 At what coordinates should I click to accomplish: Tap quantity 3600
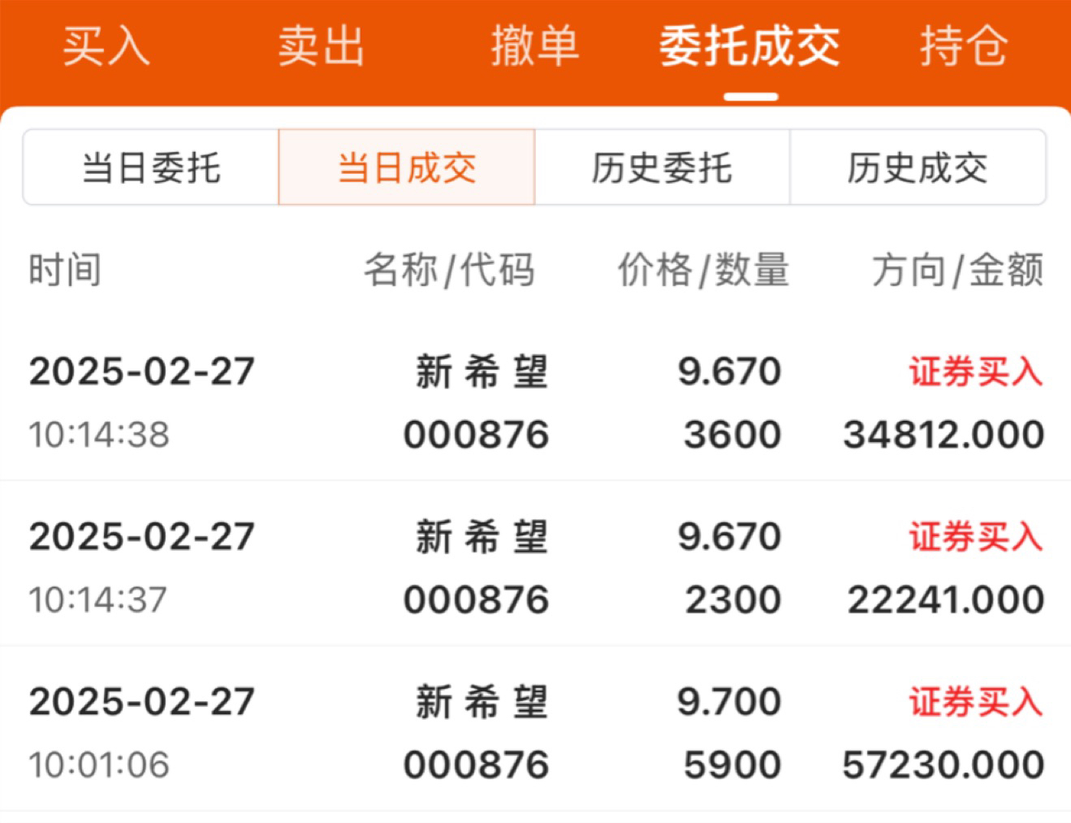pos(732,435)
